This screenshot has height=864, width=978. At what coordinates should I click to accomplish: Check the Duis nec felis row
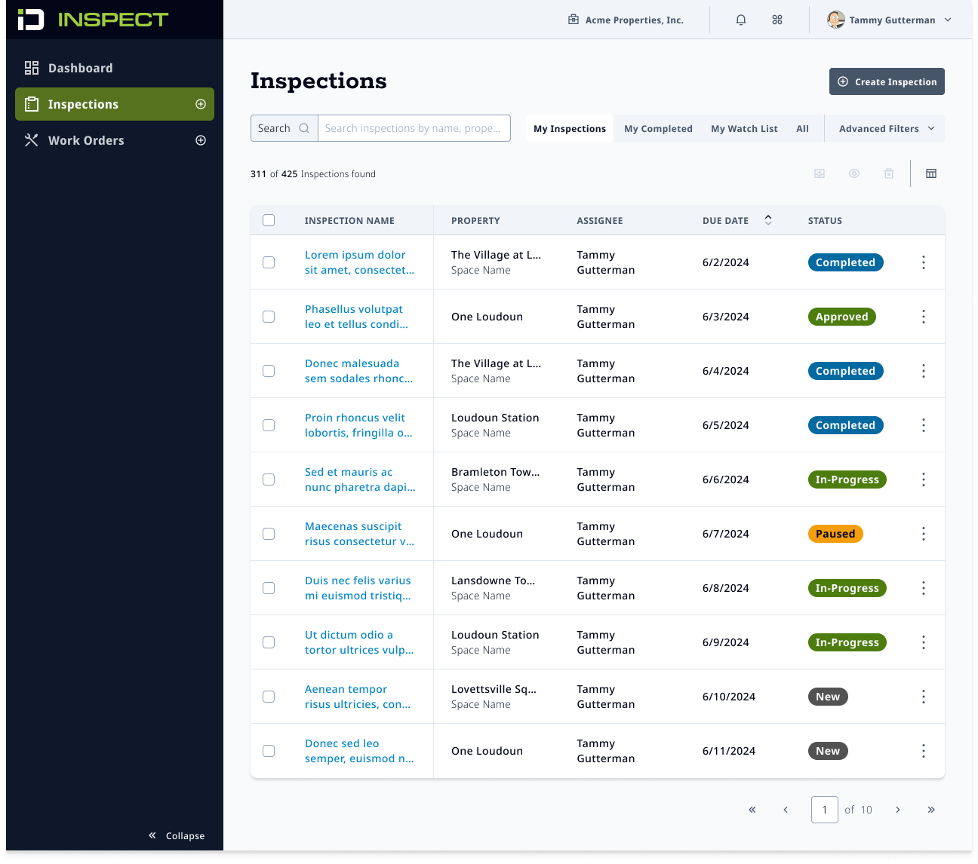click(x=269, y=588)
